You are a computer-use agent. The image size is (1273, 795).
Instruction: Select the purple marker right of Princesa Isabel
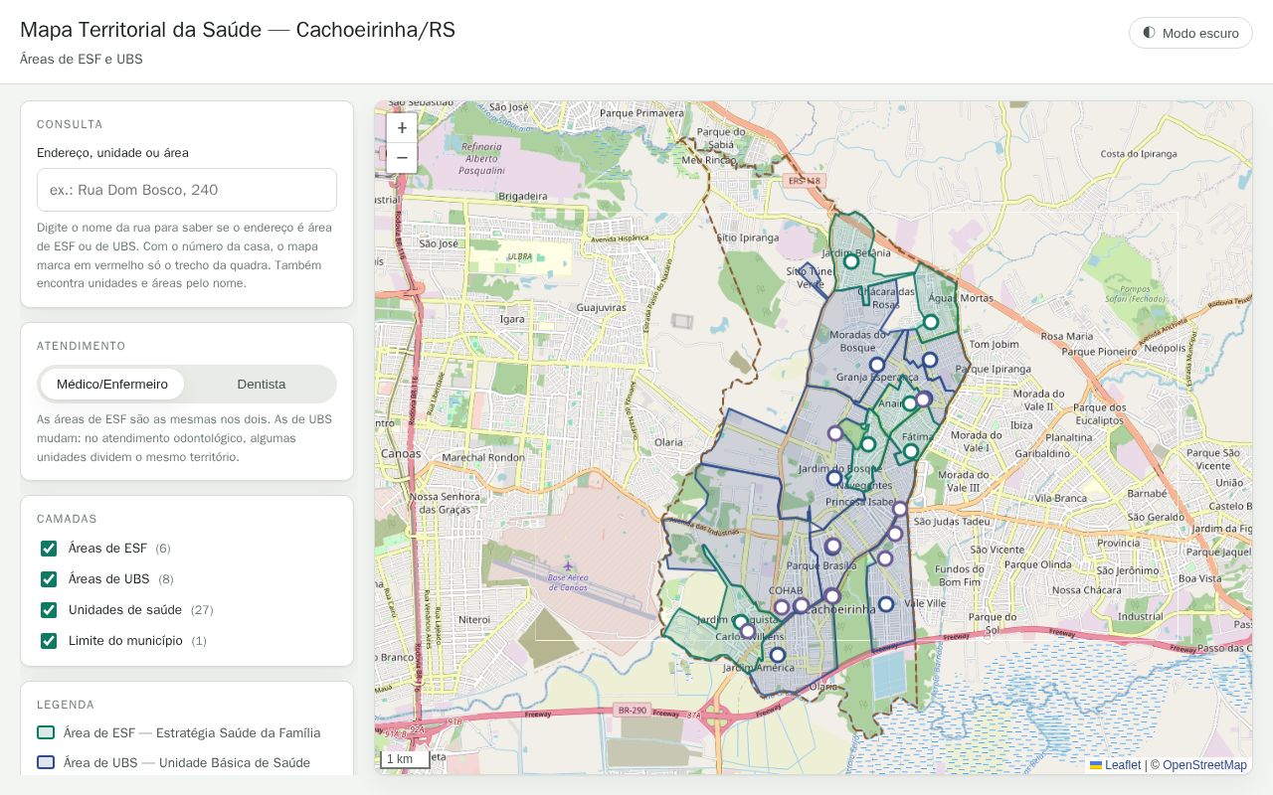pos(900,509)
